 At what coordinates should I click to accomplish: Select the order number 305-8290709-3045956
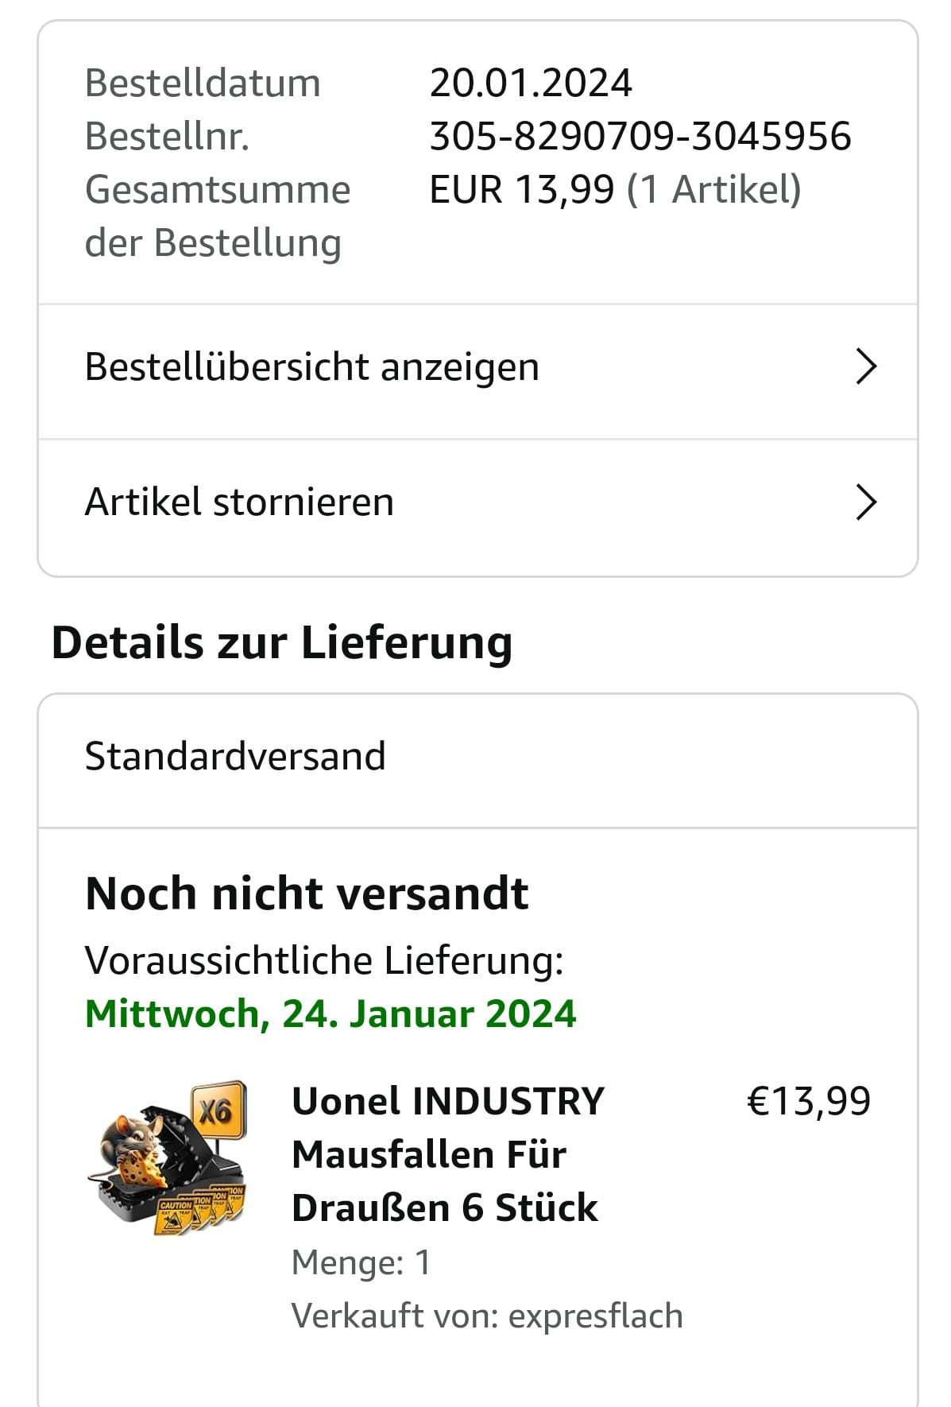click(640, 136)
